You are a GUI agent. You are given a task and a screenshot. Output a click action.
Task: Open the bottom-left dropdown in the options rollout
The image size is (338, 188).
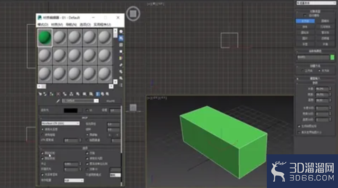coord(74,180)
